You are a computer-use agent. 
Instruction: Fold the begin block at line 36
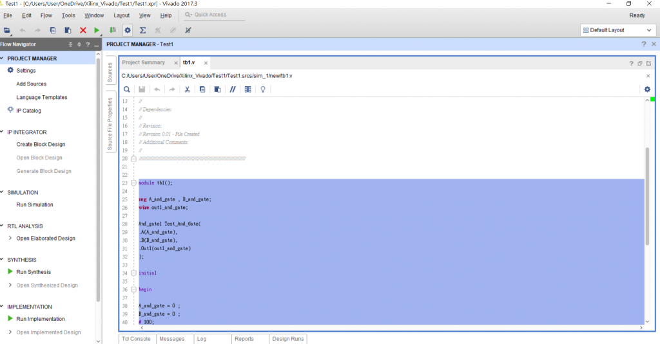133,289
